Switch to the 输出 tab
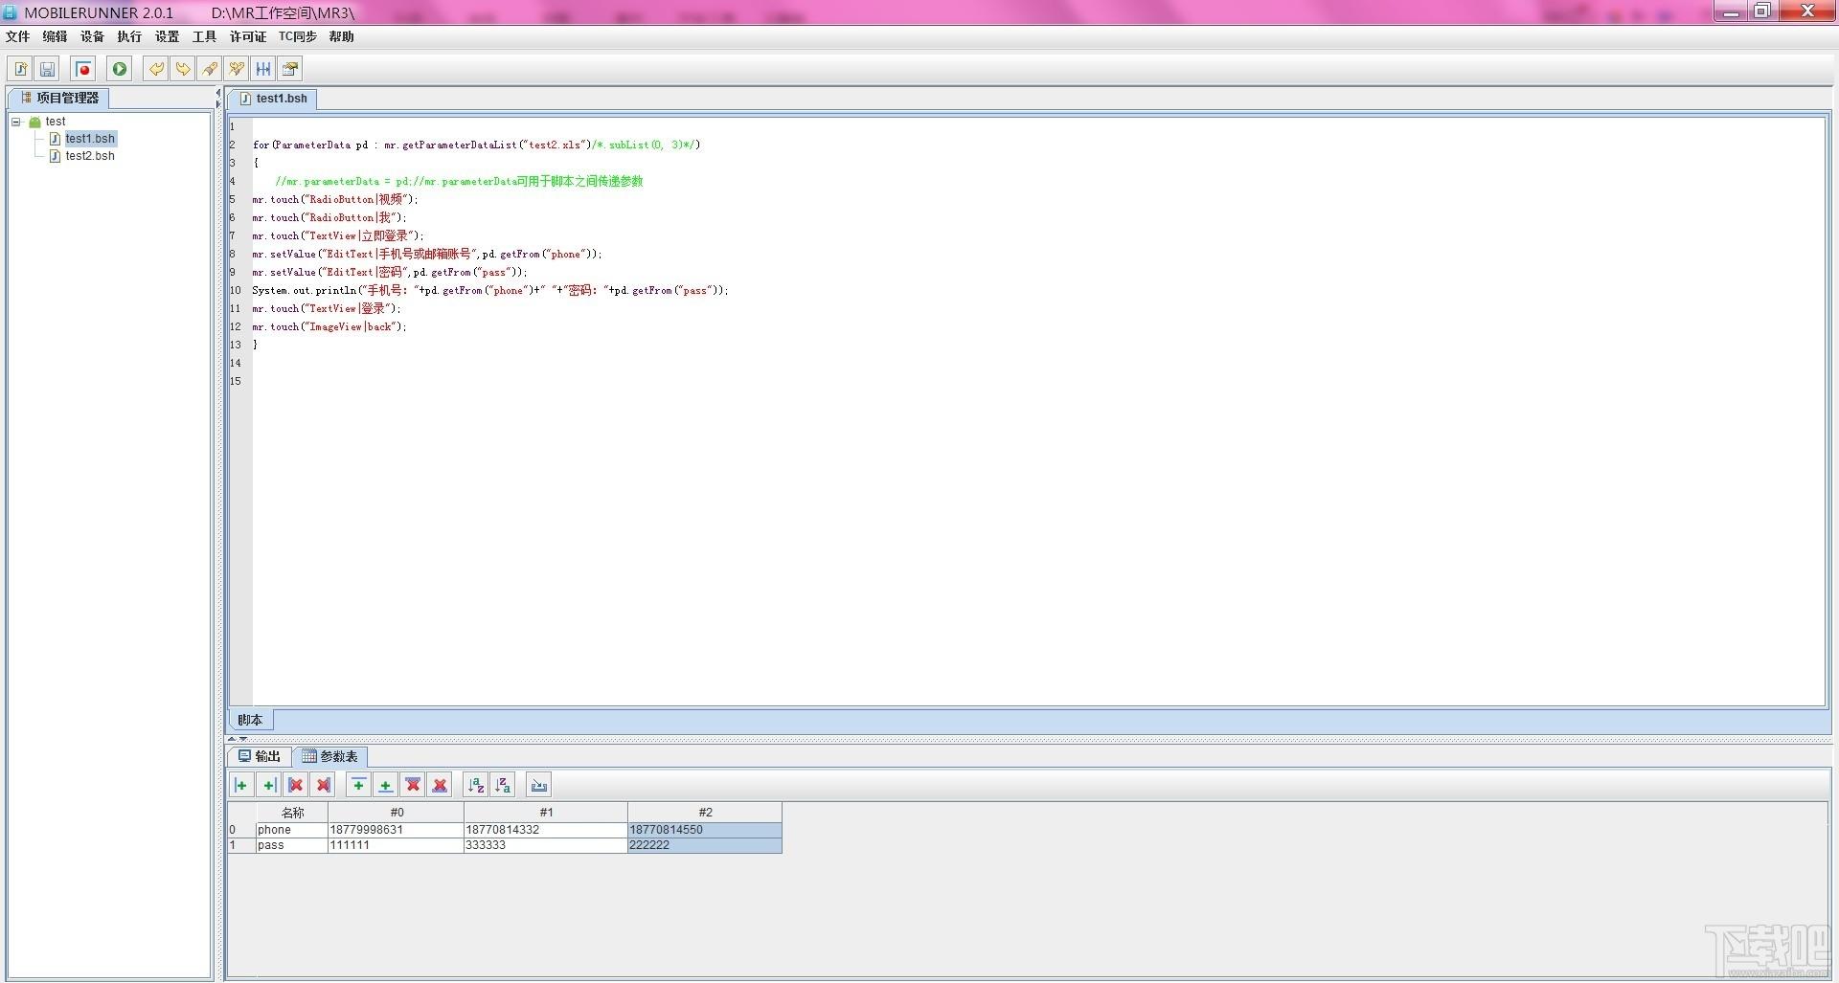Viewport: 1839px width, 983px height. tap(260, 756)
